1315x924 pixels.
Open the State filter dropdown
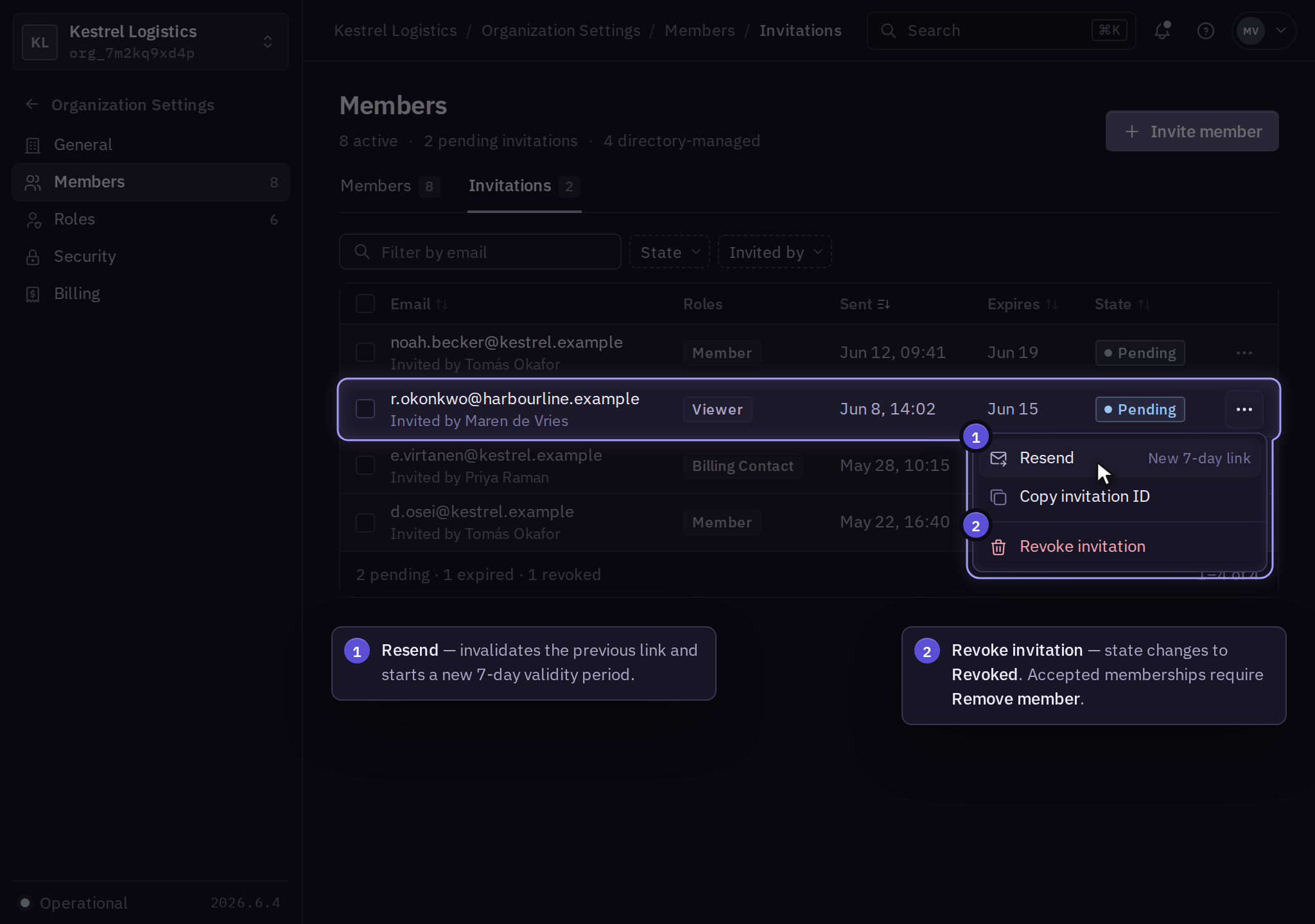670,252
